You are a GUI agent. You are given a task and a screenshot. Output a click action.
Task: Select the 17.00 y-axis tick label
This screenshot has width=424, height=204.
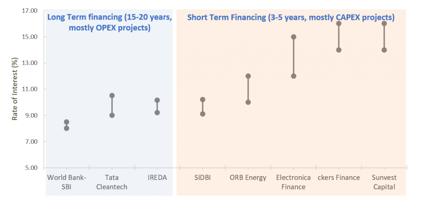tap(29, 10)
